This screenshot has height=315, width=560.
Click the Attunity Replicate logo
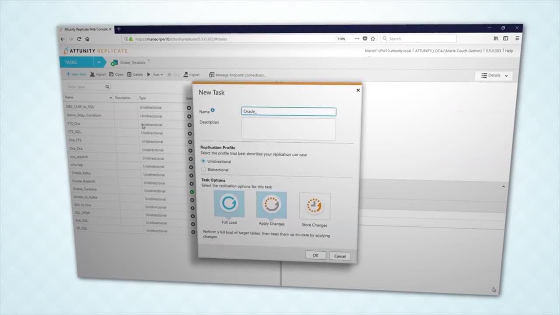click(95, 51)
